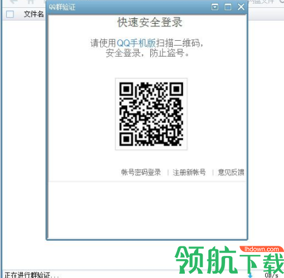Viewport: 284px width, 278px height.
Task: Maximize the QQ群验证 dialog
Action: click(228, 7)
